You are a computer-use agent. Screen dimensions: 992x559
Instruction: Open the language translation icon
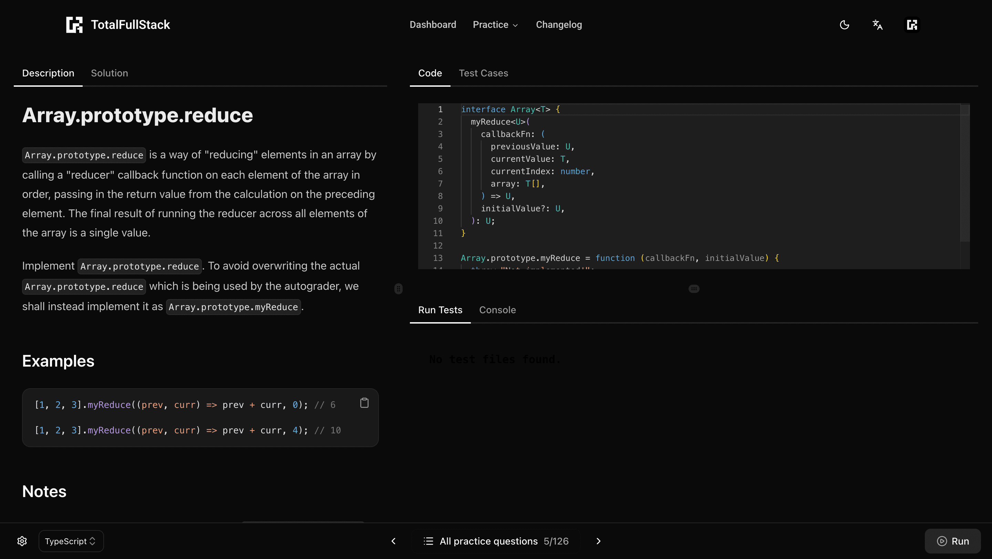(878, 25)
